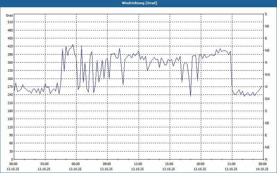Click the 0 value on the degree axis

click(12, 160)
